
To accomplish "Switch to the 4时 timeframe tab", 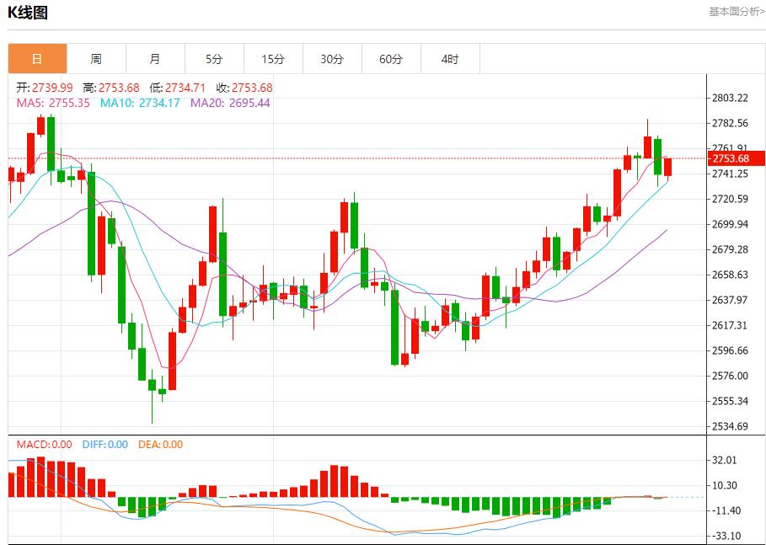I will 450,59.
